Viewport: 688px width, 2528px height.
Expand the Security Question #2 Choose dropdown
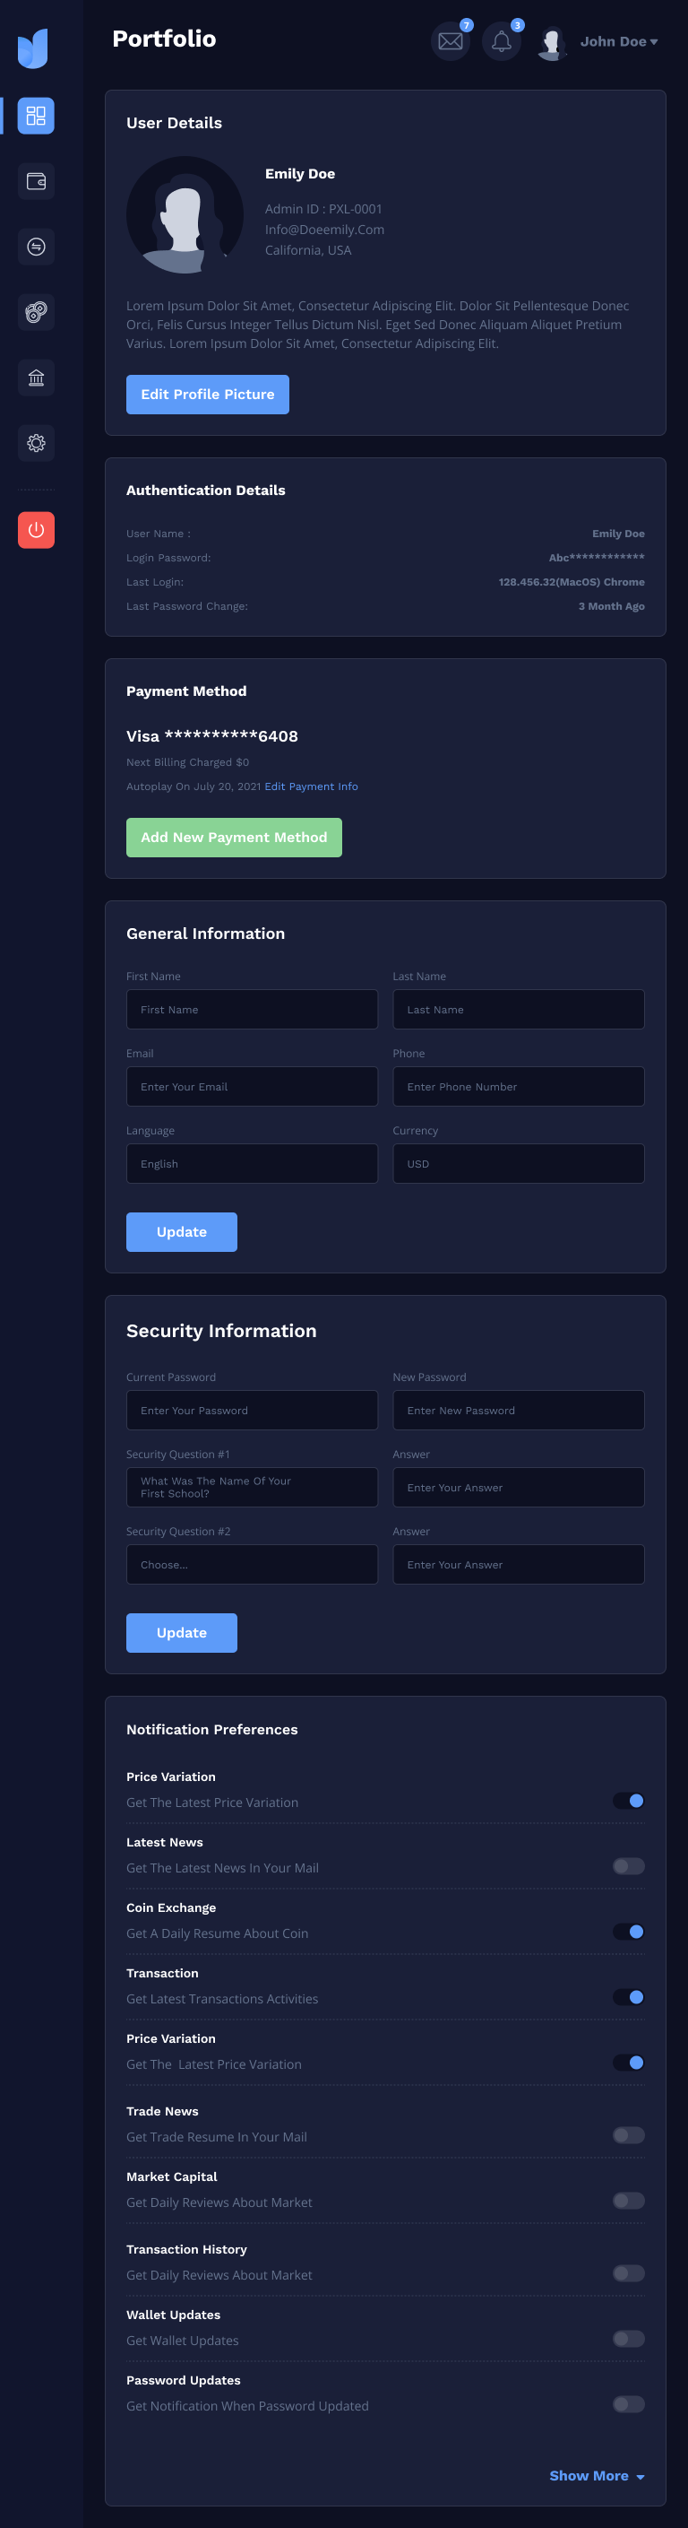click(252, 1564)
